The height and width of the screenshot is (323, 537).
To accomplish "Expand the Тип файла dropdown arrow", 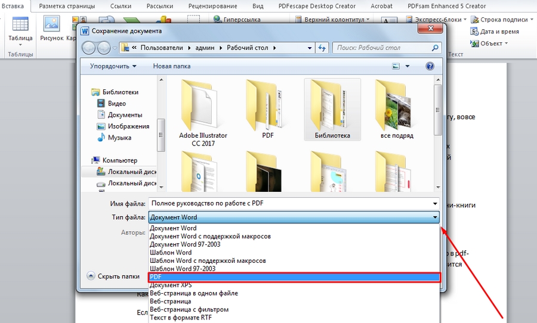I will 435,218.
